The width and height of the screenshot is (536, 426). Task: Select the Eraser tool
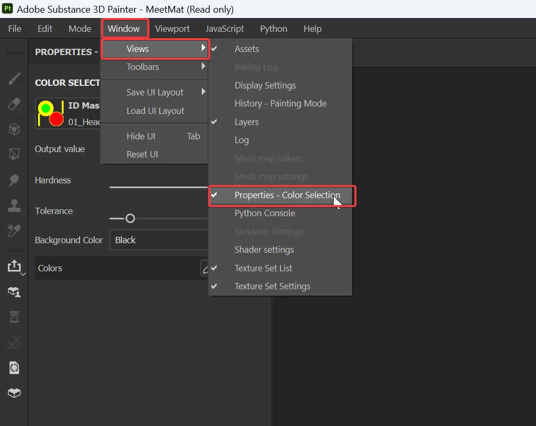click(14, 104)
